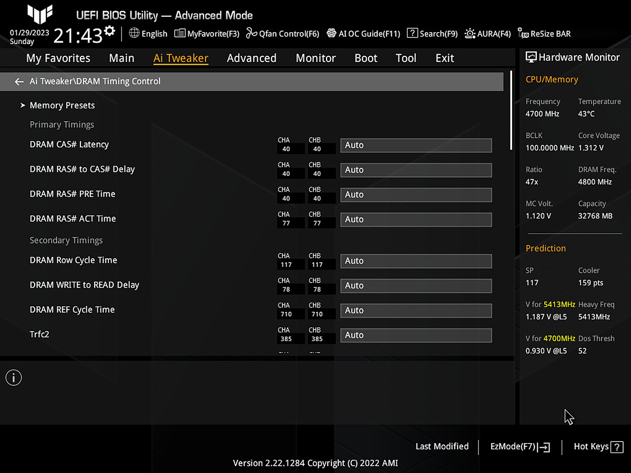
Task: Select DRAM REF Cycle Time label
Action: [x=72, y=310]
